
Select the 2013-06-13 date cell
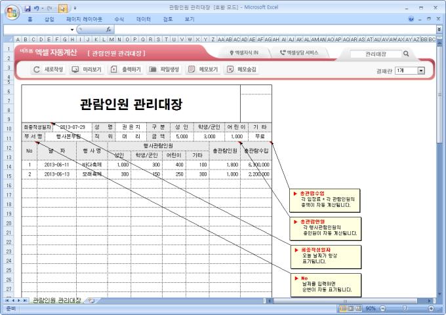click(56, 174)
